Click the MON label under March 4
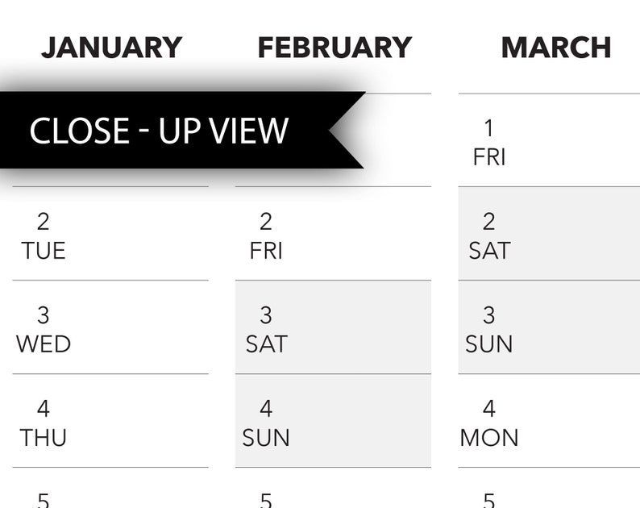The height and width of the screenshot is (508, 640). tap(489, 437)
